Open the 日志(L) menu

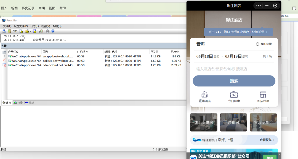click(x=34, y=26)
